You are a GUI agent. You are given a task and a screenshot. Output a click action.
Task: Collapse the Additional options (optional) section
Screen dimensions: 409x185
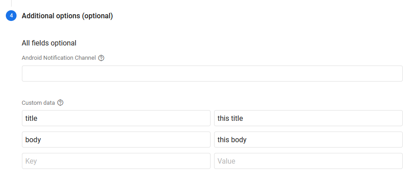[x=67, y=16]
